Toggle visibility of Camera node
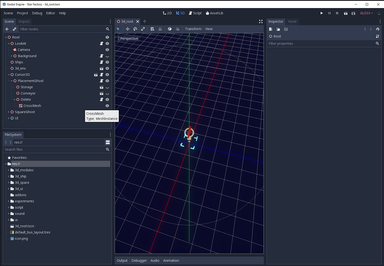This screenshot has width=384, height=266. tap(107, 50)
